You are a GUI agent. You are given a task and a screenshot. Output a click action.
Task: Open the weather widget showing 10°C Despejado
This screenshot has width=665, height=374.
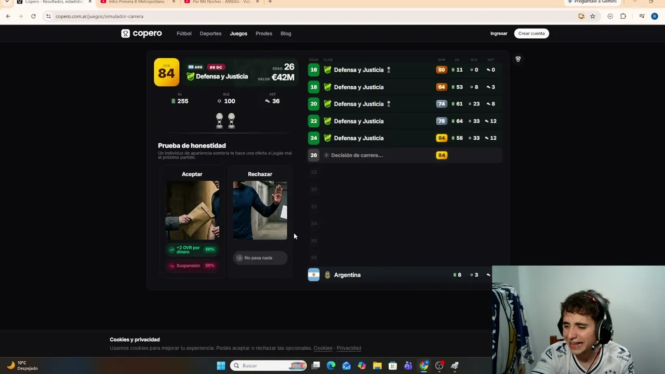[x=22, y=366]
